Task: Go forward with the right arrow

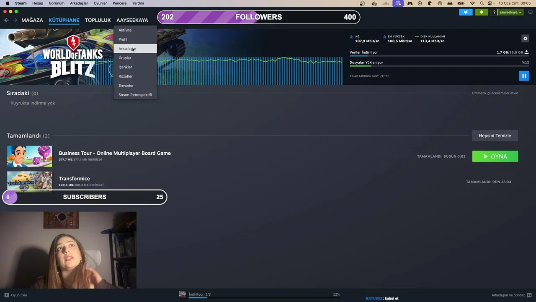Action: 15,20
